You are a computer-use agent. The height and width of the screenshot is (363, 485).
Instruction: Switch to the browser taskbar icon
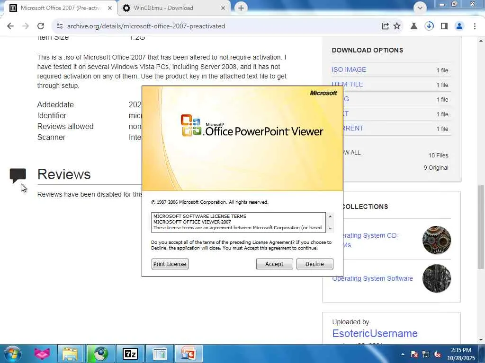tap(101, 354)
